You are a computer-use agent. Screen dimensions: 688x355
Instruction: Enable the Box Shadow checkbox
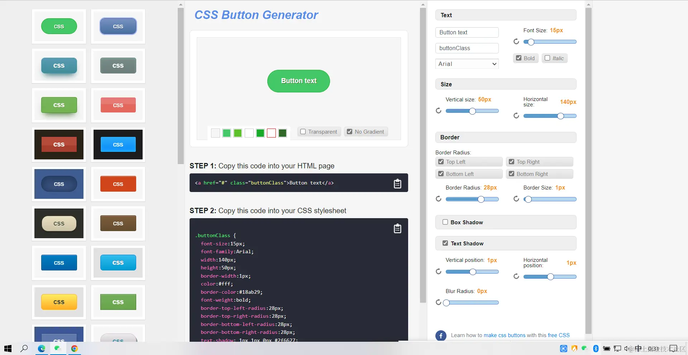point(445,222)
